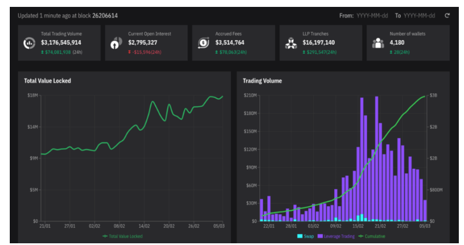Click block number 26206614

[x=105, y=15]
